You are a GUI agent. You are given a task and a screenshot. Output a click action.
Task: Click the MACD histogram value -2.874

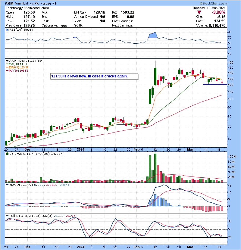click(64, 185)
